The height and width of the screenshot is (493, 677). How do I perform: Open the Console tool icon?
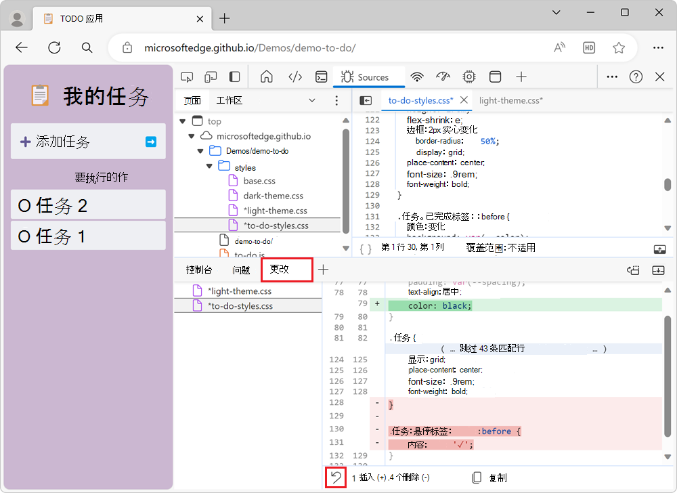tap(321, 77)
